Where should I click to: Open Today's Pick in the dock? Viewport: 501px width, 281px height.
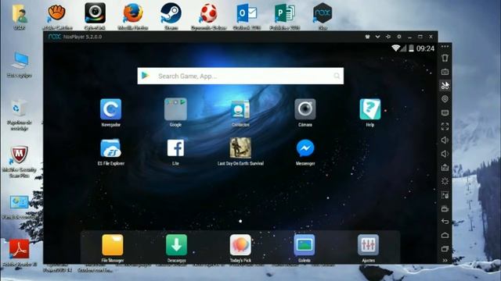coord(240,245)
